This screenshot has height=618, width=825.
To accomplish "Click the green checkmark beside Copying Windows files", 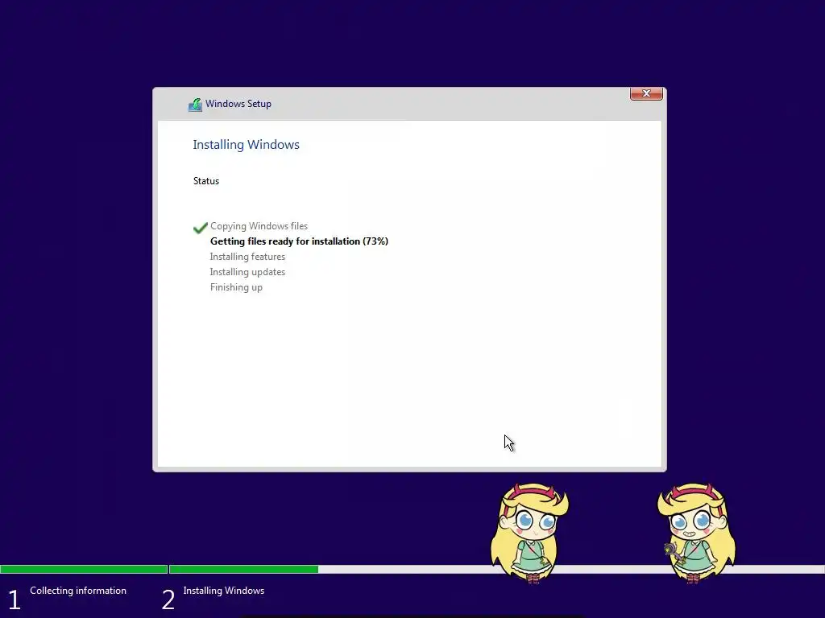I will (x=201, y=227).
